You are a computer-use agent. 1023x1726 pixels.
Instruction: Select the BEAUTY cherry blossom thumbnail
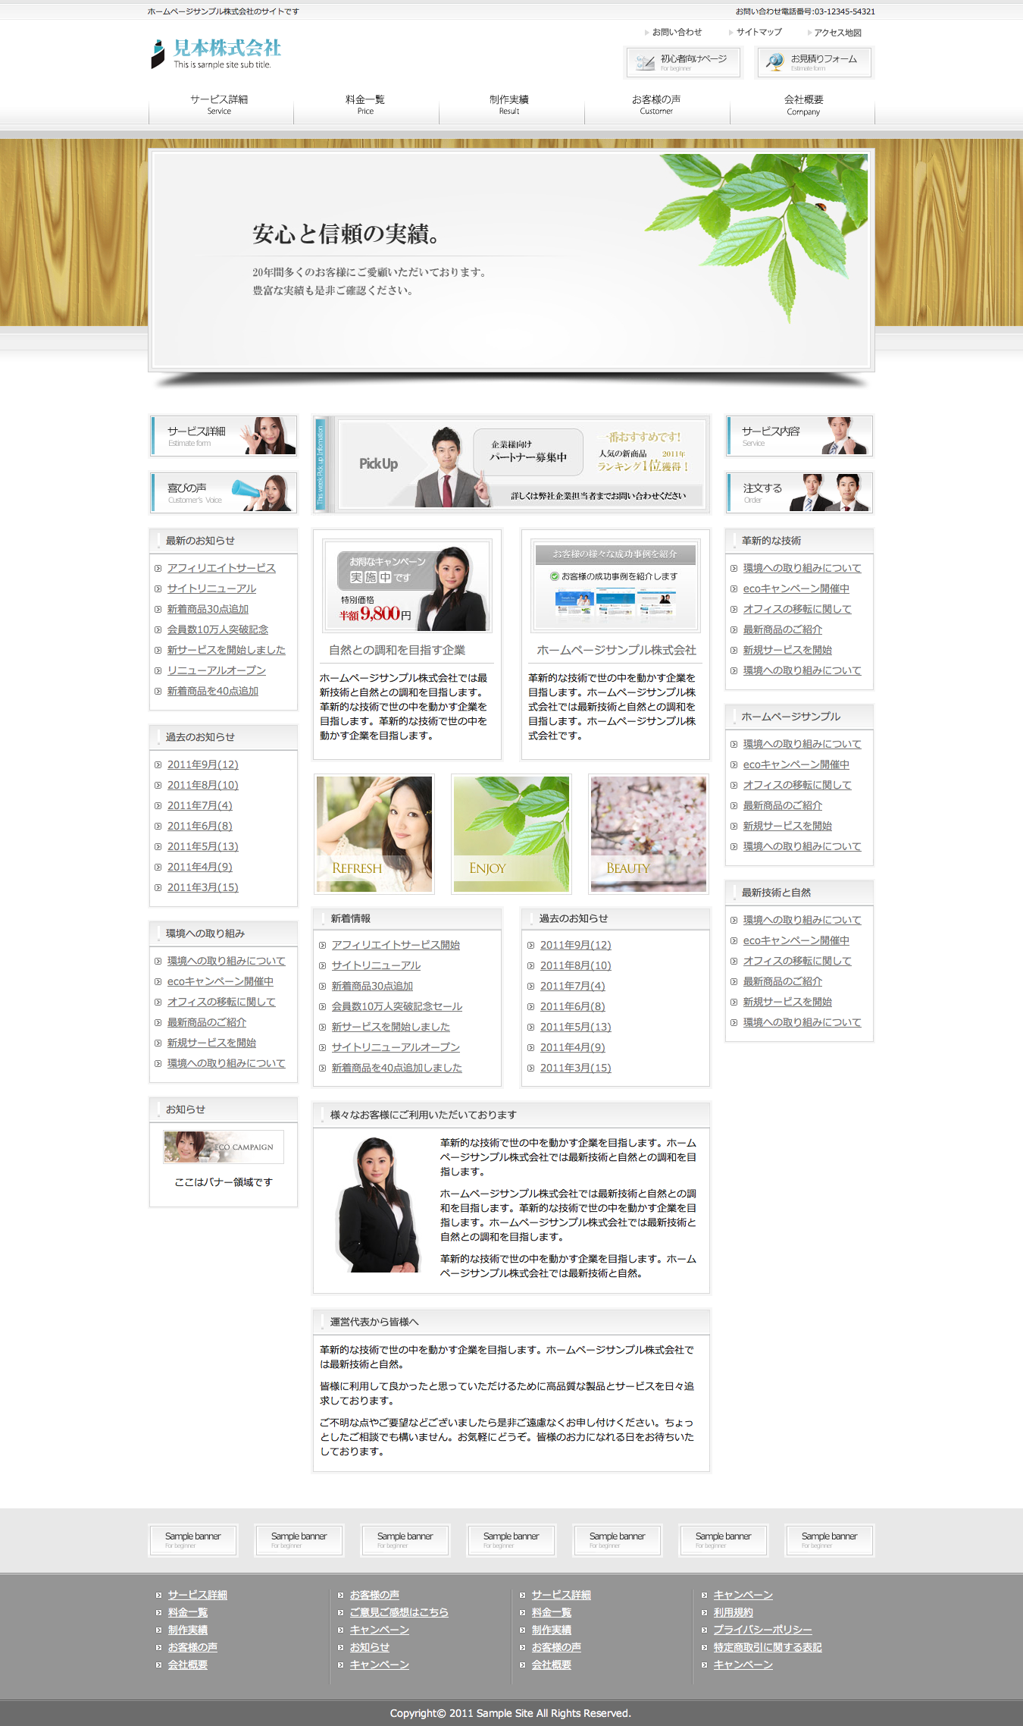tap(648, 833)
